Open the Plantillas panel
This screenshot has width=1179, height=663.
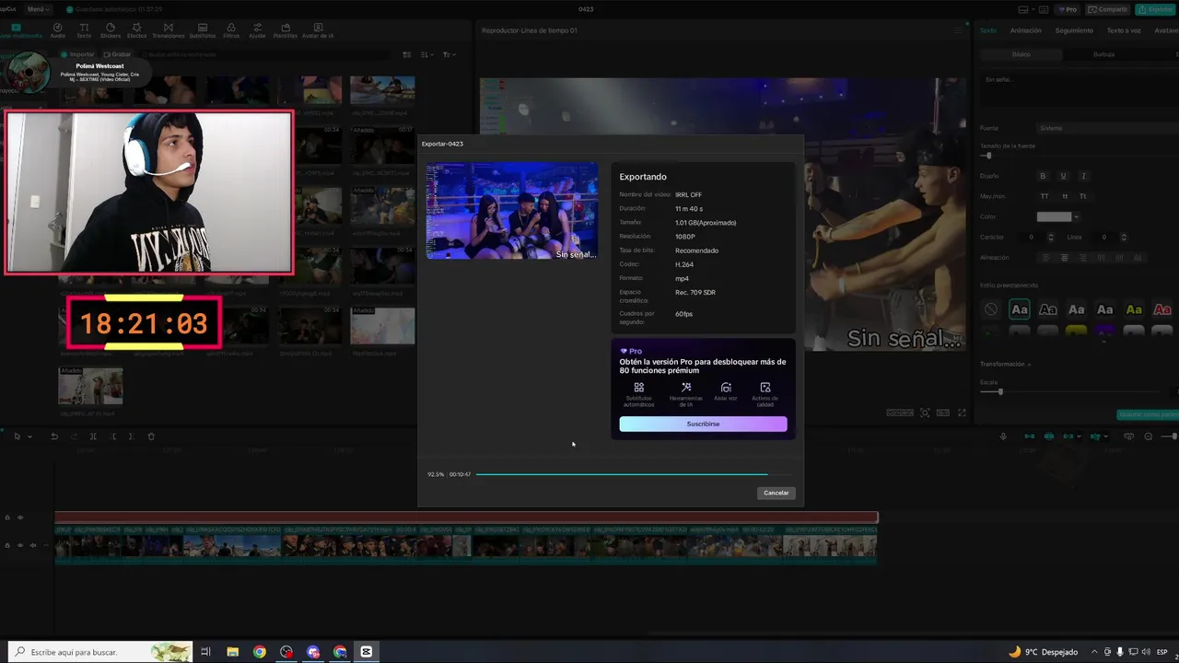tap(286, 30)
